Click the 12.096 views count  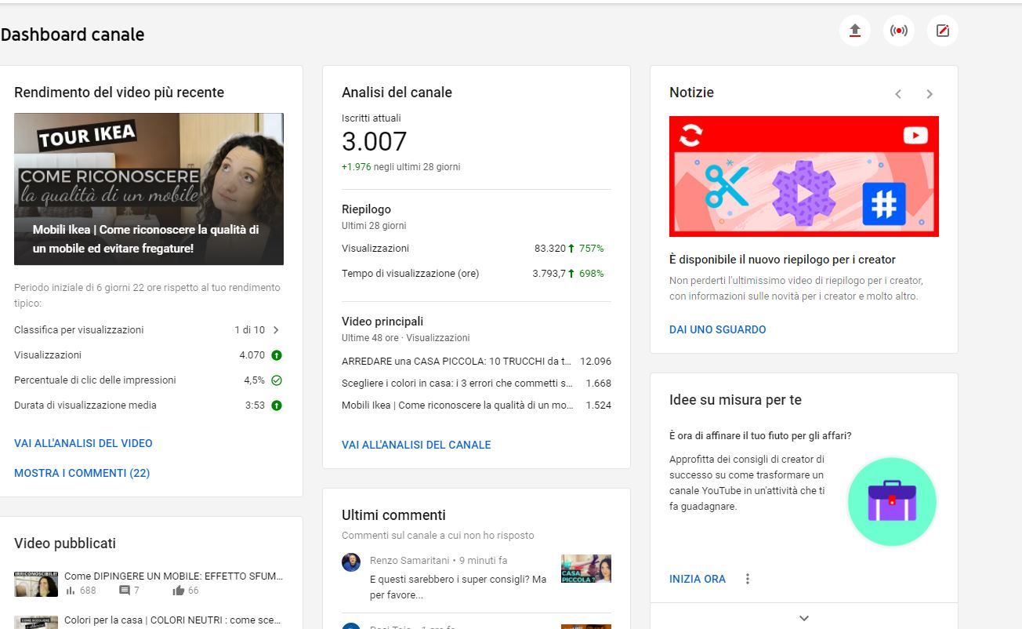596,362
